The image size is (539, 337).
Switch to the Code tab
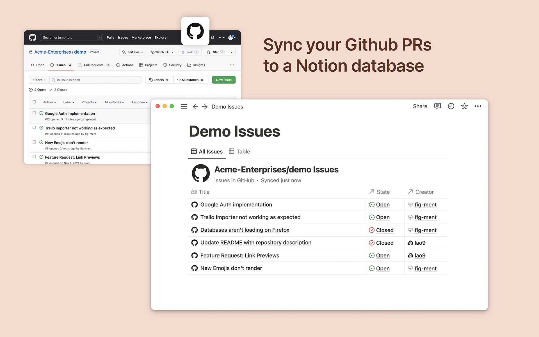coord(37,65)
